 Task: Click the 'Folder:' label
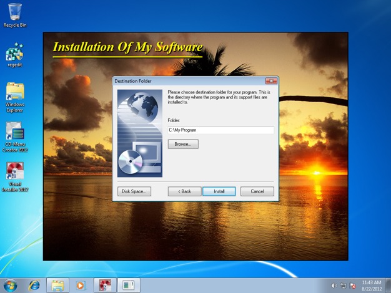coord(174,120)
